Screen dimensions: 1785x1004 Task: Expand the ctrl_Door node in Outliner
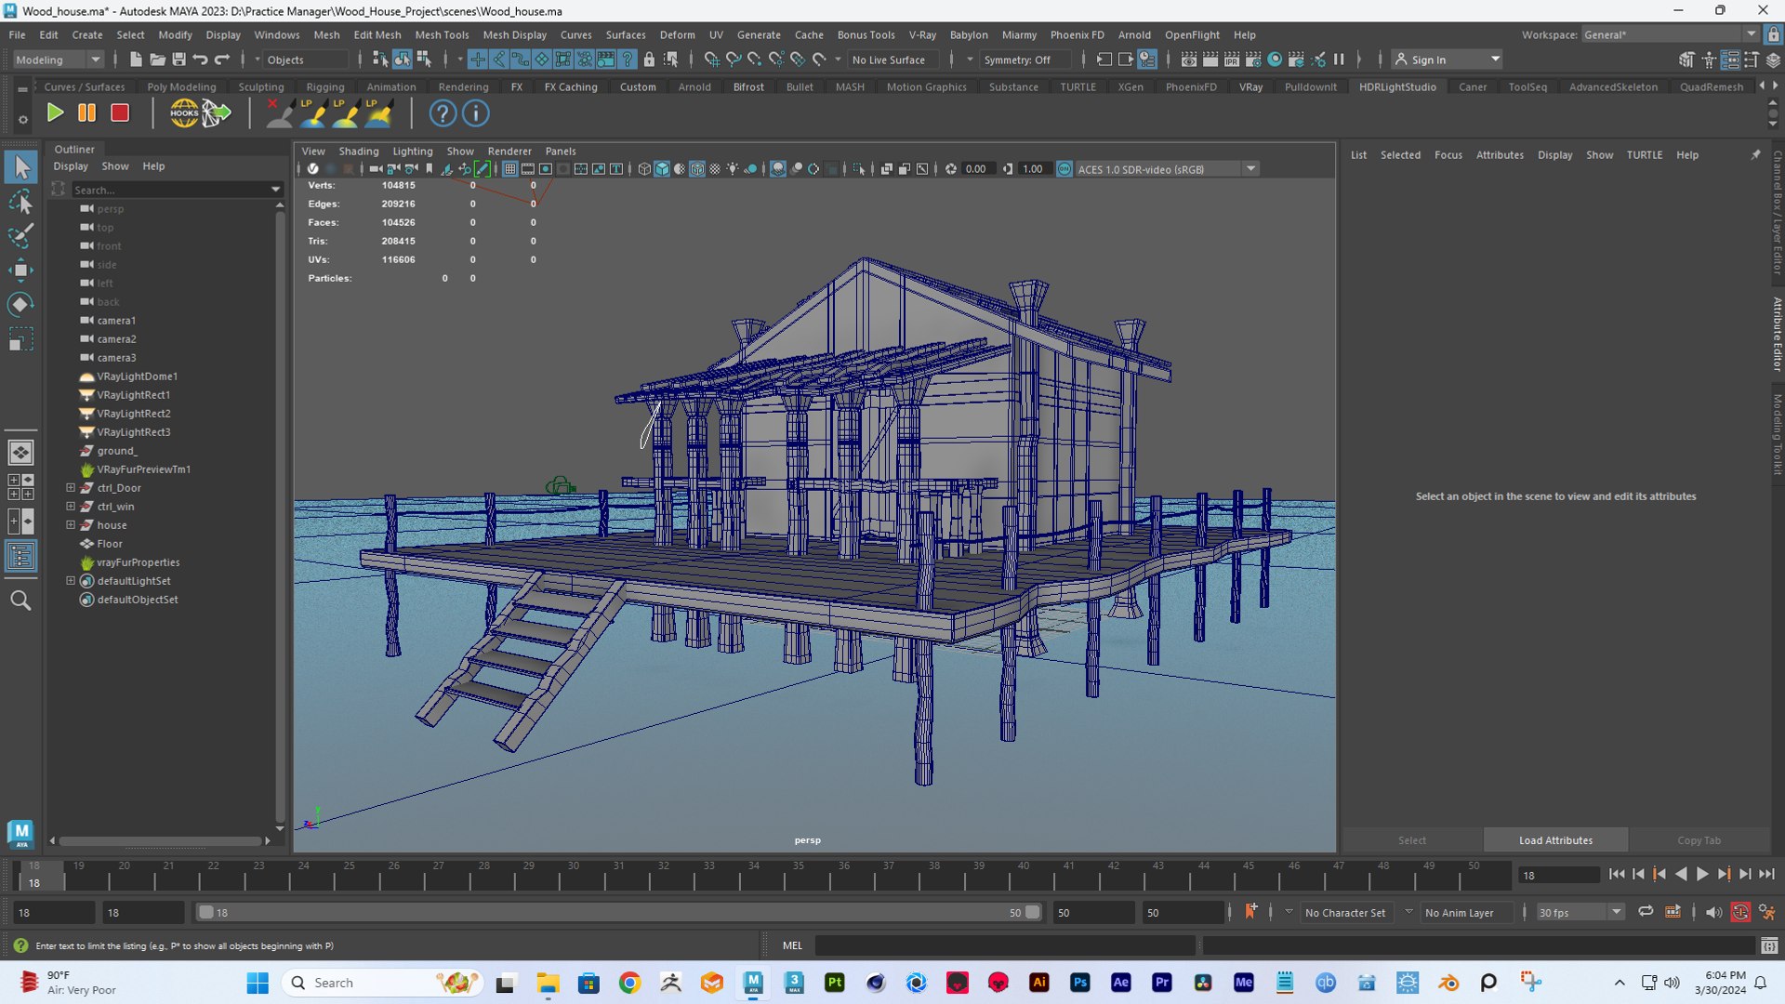(x=71, y=487)
